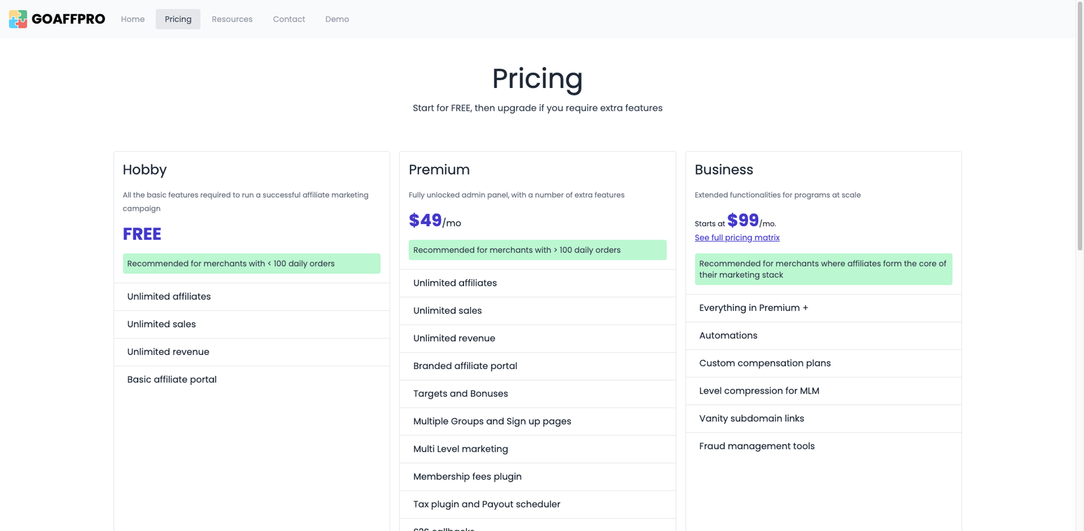The width and height of the screenshot is (1084, 531).
Task: Click Multiple Groups and Sign up pages row
Action: click(537, 421)
